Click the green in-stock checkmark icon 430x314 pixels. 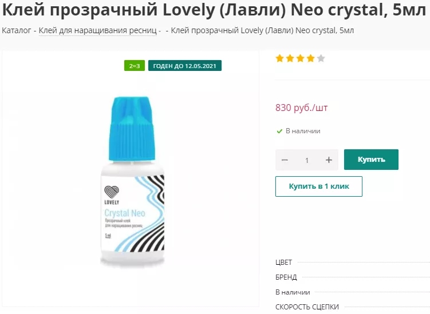tap(279, 131)
